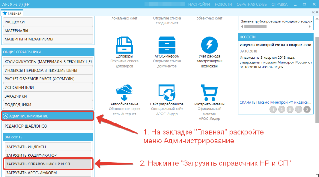The width and height of the screenshot is (319, 177).
Task: Click the electricity lightning bolt icon
Action: pos(209,45)
